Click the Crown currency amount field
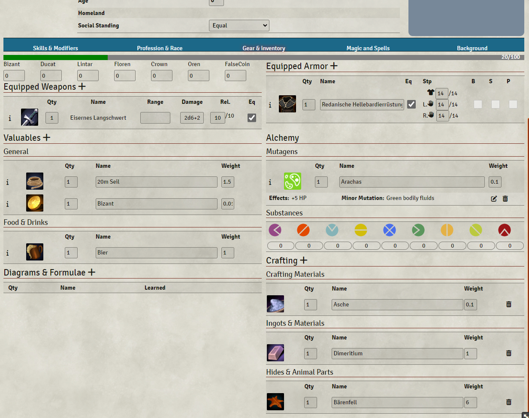529x418 pixels. coord(162,76)
